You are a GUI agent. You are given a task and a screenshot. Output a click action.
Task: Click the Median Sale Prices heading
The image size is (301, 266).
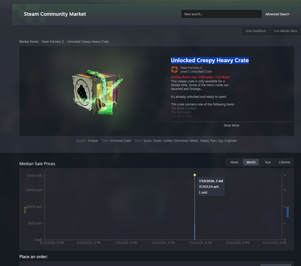click(37, 164)
